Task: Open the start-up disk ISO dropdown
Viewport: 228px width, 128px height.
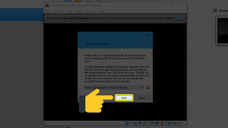Action: pyautogui.click(x=114, y=88)
